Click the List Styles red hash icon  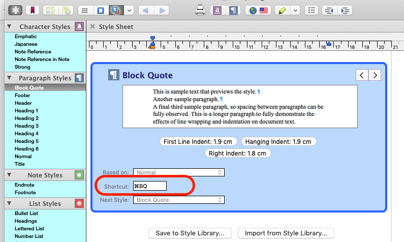pos(79,203)
